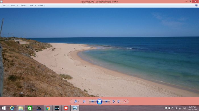Open Google Chrome from the taskbar
199x111 pixels.
click(x=48, y=108)
